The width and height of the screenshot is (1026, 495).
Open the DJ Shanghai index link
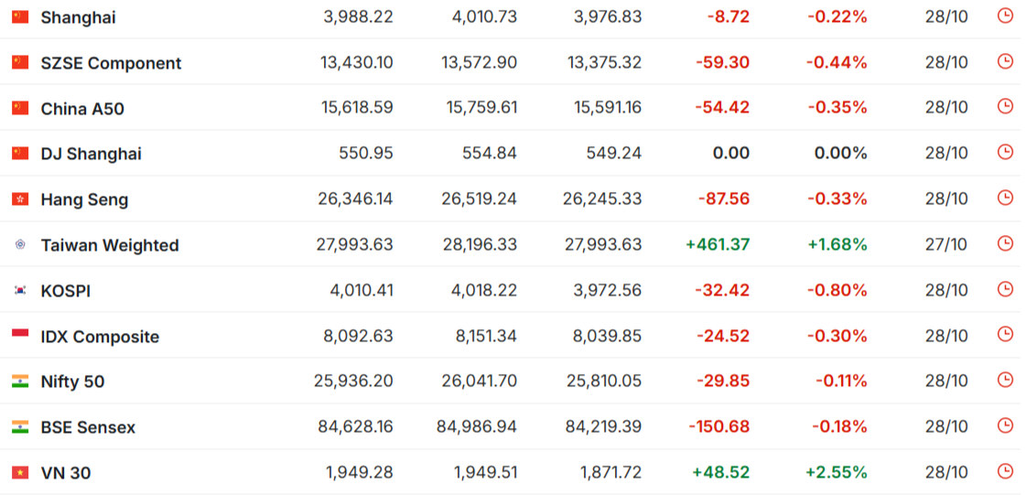point(91,154)
